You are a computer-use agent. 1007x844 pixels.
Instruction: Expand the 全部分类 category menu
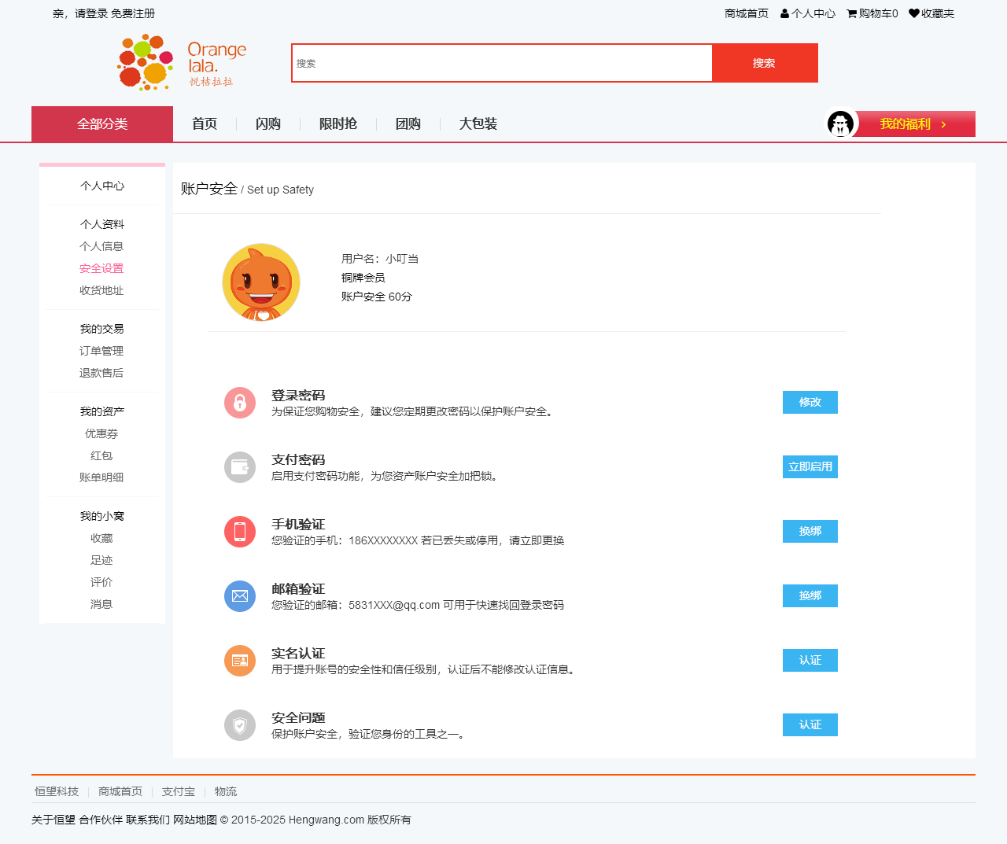point(102,124)
